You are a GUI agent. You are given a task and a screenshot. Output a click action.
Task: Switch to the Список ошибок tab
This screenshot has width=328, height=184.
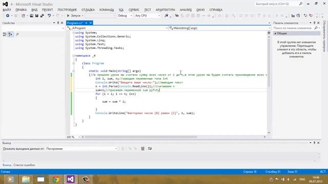coord(24,165)
